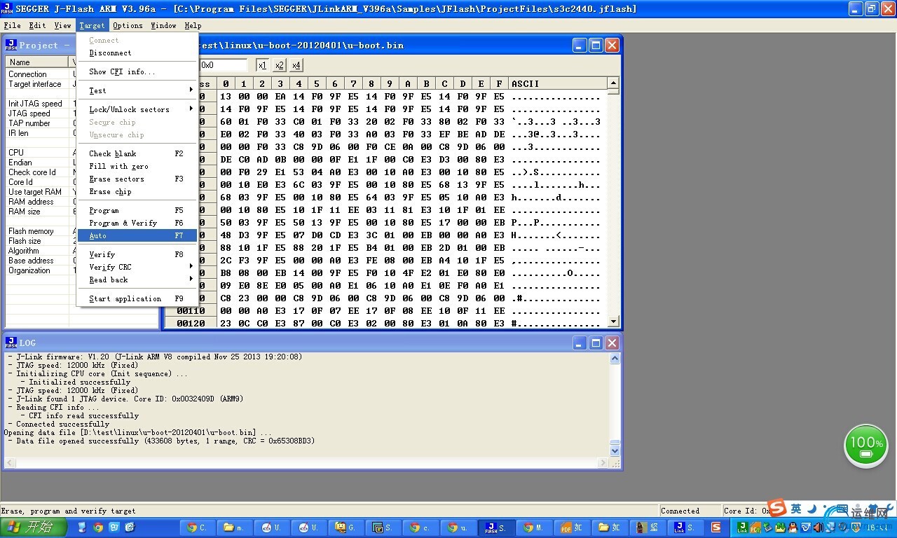This screenshot has width=897, height=538.
Task: Click LOG scrollbar down arrow
Action: (615, 451)
